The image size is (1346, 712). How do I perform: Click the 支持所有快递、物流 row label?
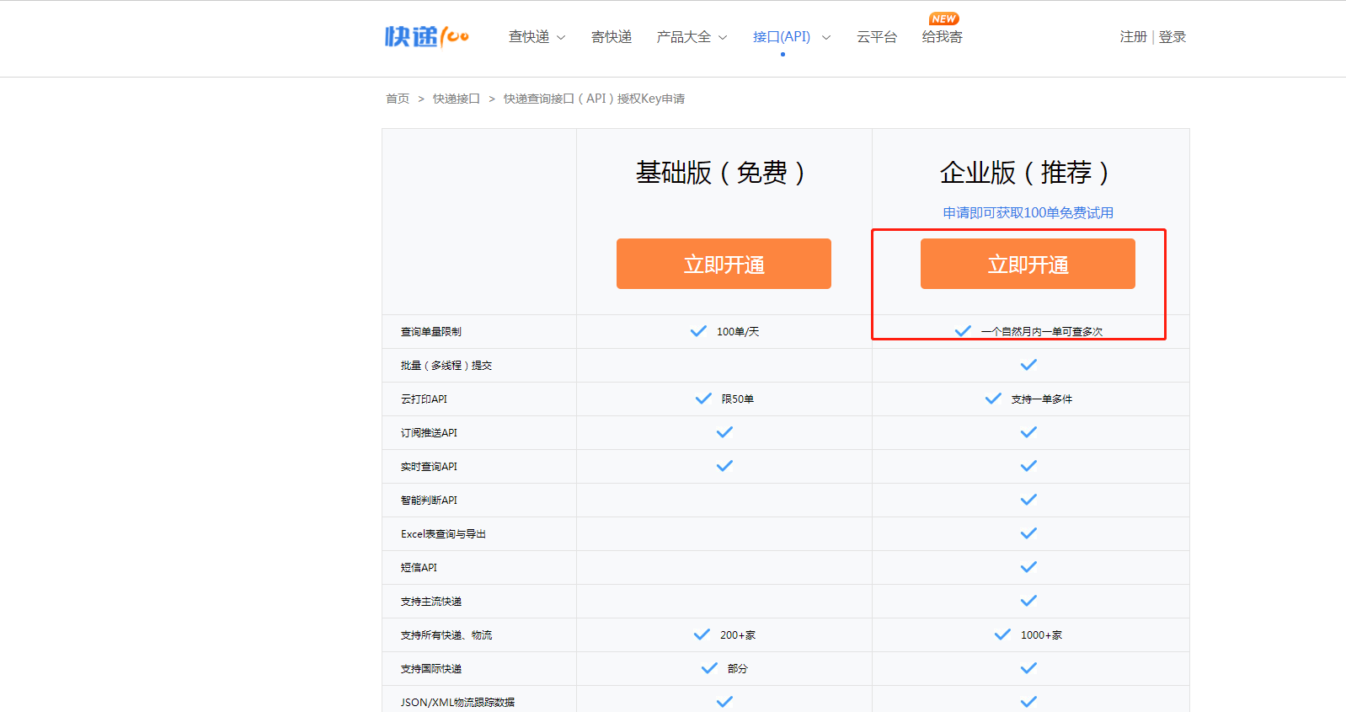446,635
